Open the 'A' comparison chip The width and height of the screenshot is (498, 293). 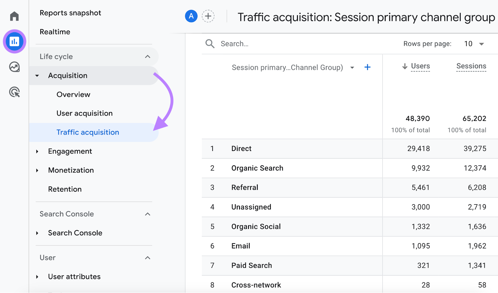click(191, 16)
